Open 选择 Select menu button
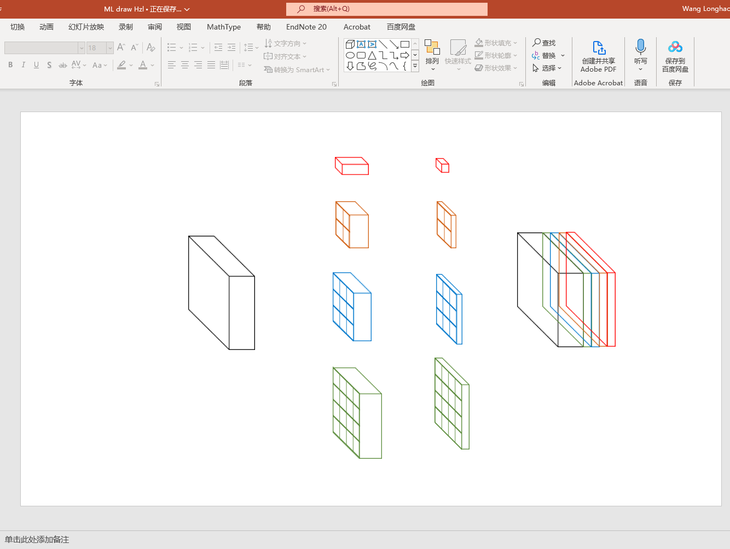This screenshot has width=730, height=549. tap(547, 68)
